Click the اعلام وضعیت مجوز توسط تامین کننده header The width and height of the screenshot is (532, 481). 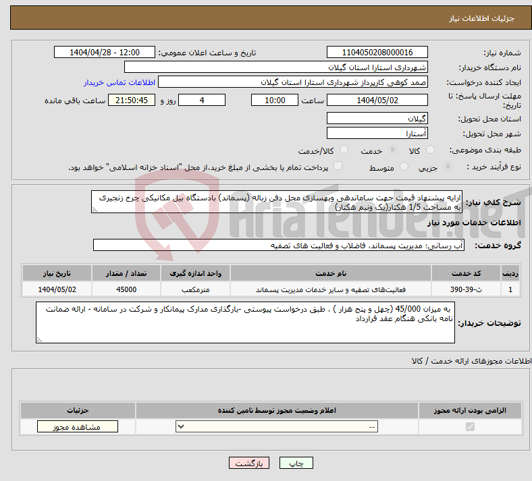click(x=277, y=410)
